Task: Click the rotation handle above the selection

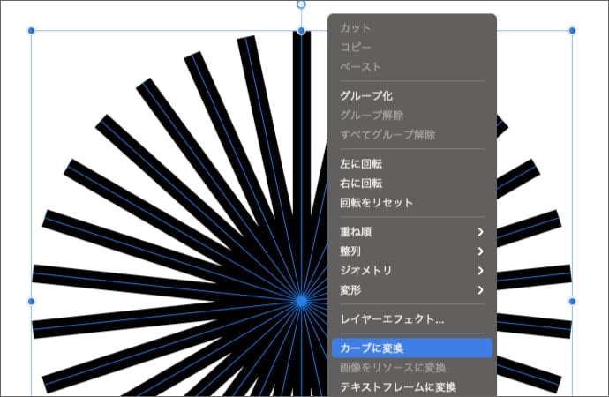Action: 301,4
